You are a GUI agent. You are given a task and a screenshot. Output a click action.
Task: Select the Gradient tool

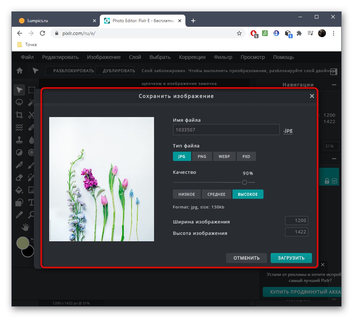point(31,190)
